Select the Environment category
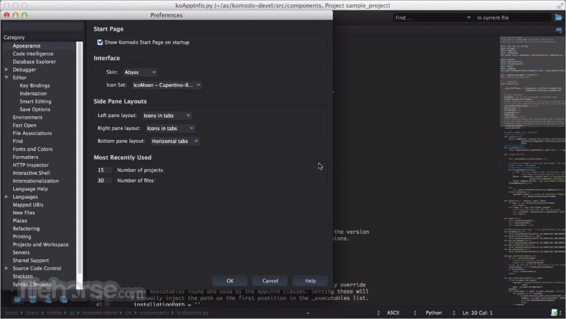 tap(27, 117)
